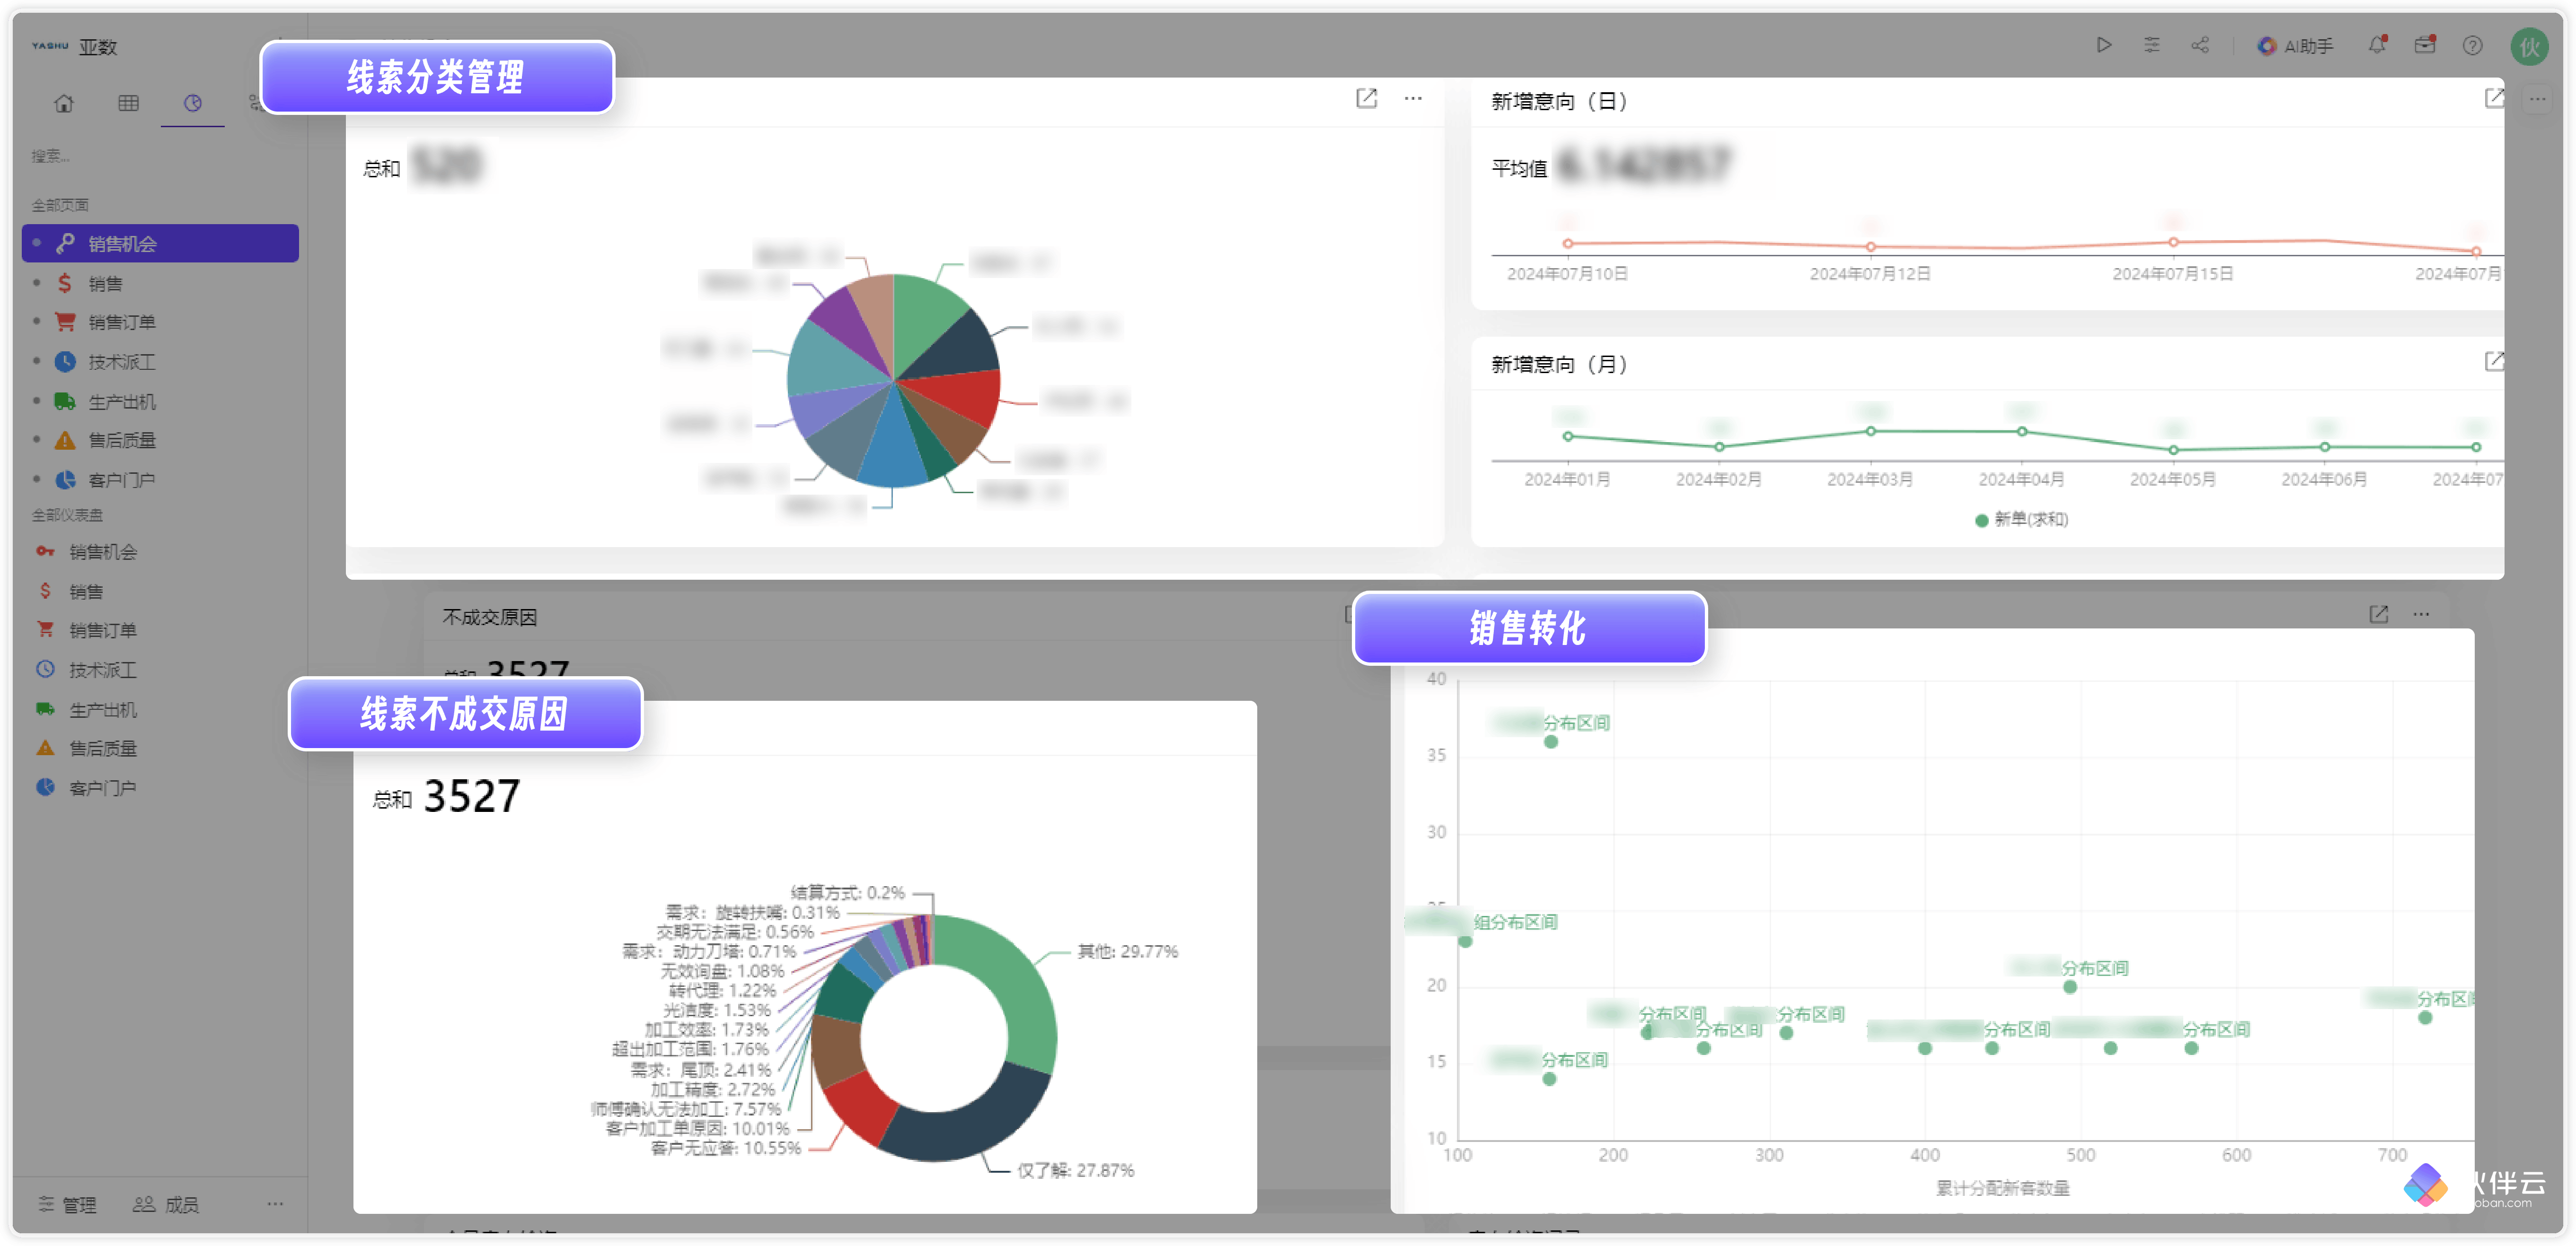Open 销售订单 dashboard under 全部仪表盘
The width and height of the screenshot is (2576, 1246).
click(x=160, y=630)
